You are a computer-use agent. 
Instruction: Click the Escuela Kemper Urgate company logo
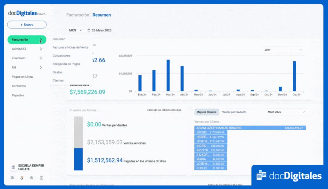13,167
